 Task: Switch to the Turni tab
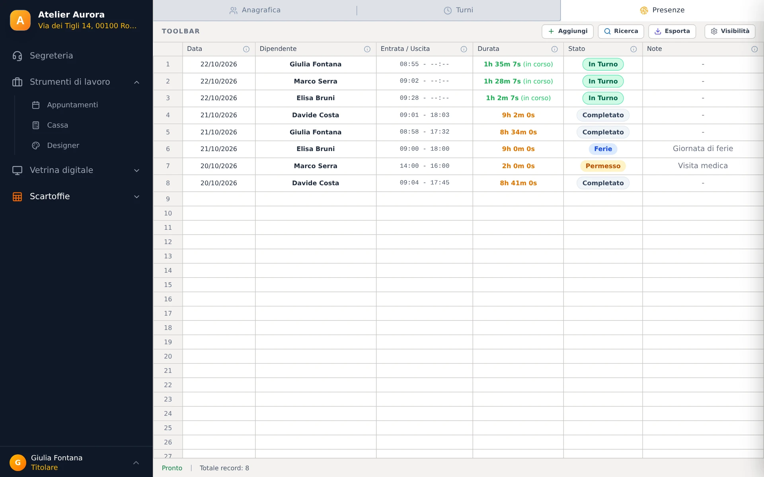click(458, 10)
